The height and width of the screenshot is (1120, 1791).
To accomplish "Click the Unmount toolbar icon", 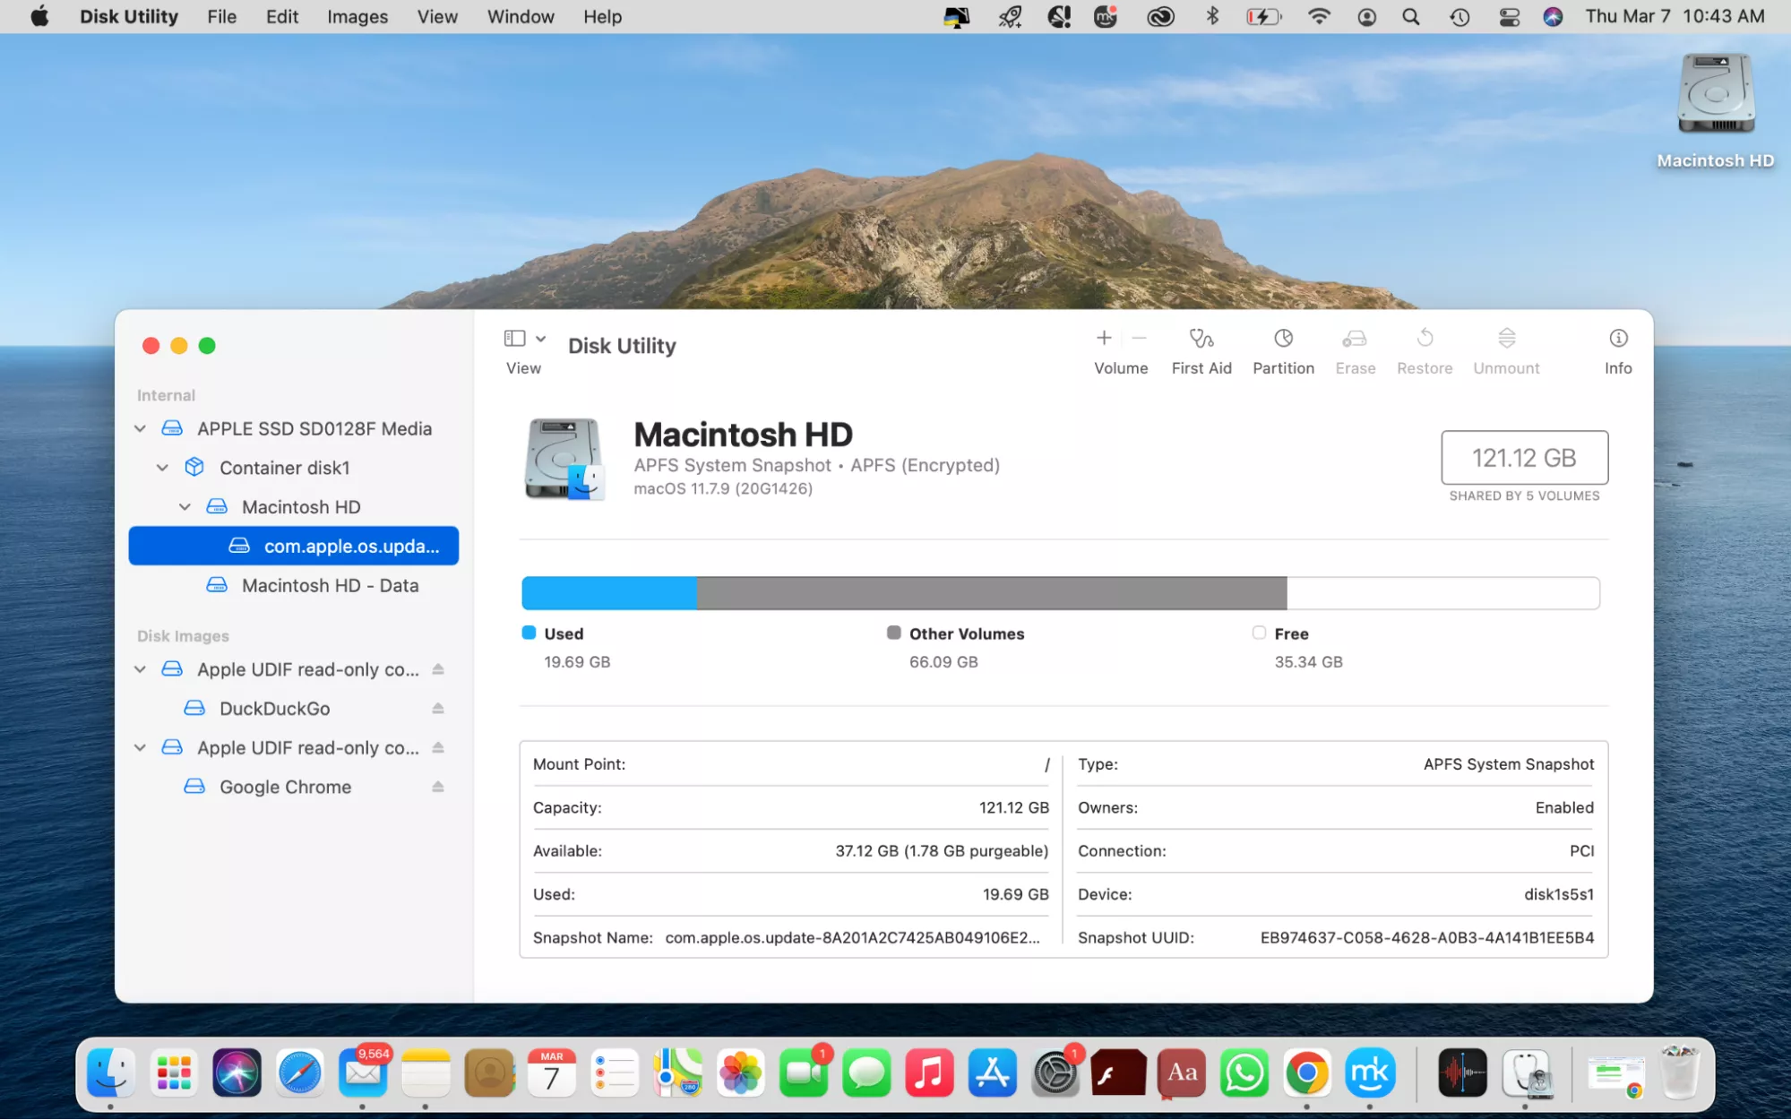I will click(1506, 340).
